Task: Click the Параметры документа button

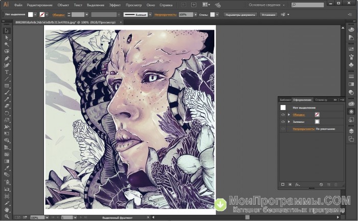Action: 240,15
